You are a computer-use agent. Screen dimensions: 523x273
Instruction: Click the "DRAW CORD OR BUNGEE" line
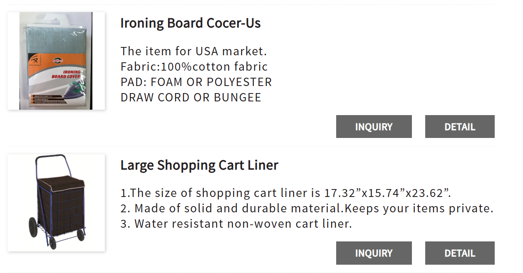click(x=191, y=98)
